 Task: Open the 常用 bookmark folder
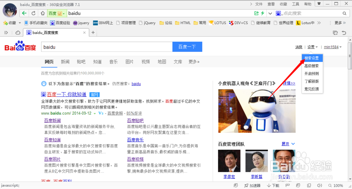(200, 23)
